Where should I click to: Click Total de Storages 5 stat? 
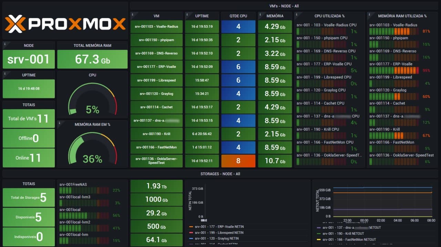[29, 197]
